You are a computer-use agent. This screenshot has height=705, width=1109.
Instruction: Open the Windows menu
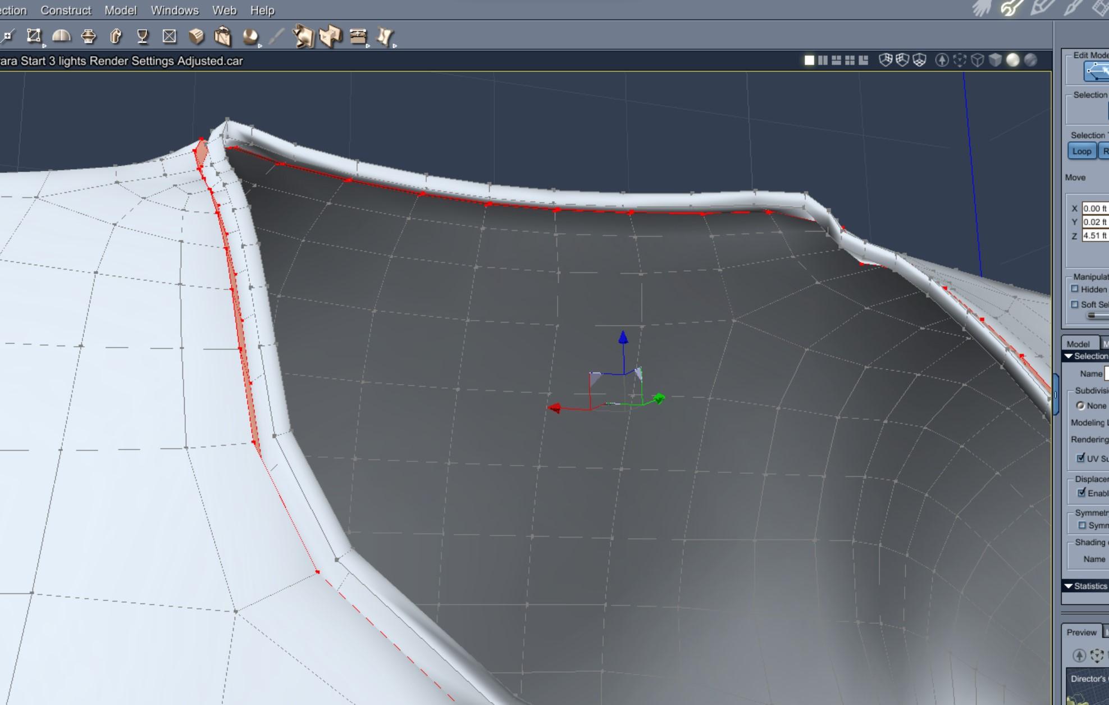click(x=174, y=10)
